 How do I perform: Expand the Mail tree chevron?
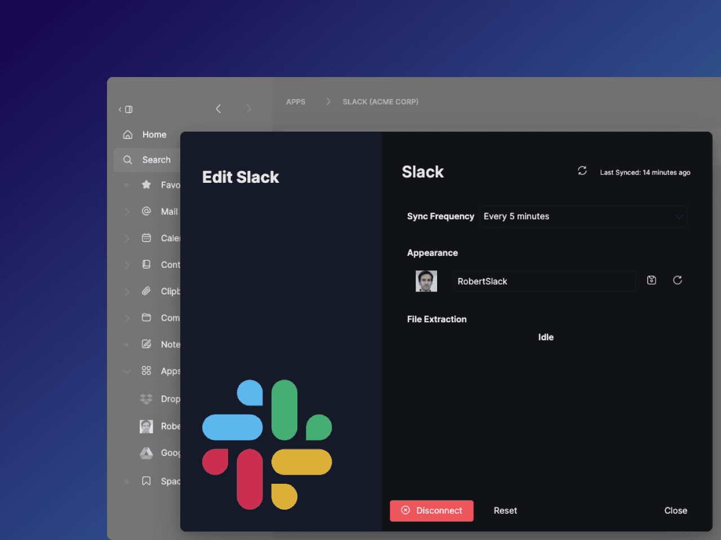[x=127, y=211]
